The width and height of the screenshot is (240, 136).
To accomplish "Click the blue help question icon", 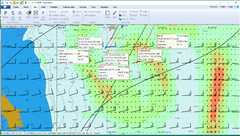I will tap(238, 7).
